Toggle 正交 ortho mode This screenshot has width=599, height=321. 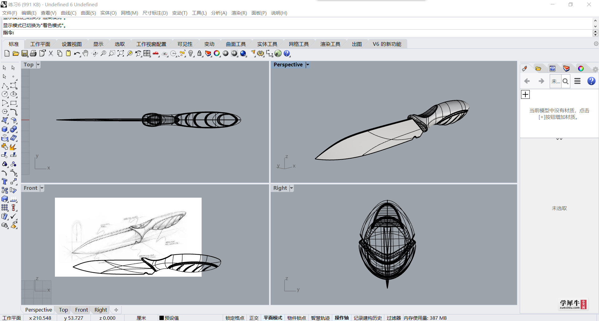(254, 318)
